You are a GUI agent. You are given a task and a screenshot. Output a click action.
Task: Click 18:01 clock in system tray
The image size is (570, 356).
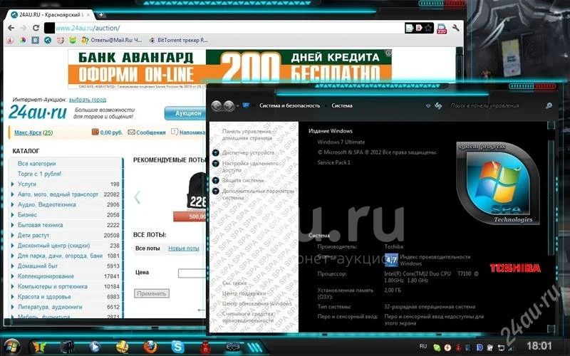tap(539, 345)
